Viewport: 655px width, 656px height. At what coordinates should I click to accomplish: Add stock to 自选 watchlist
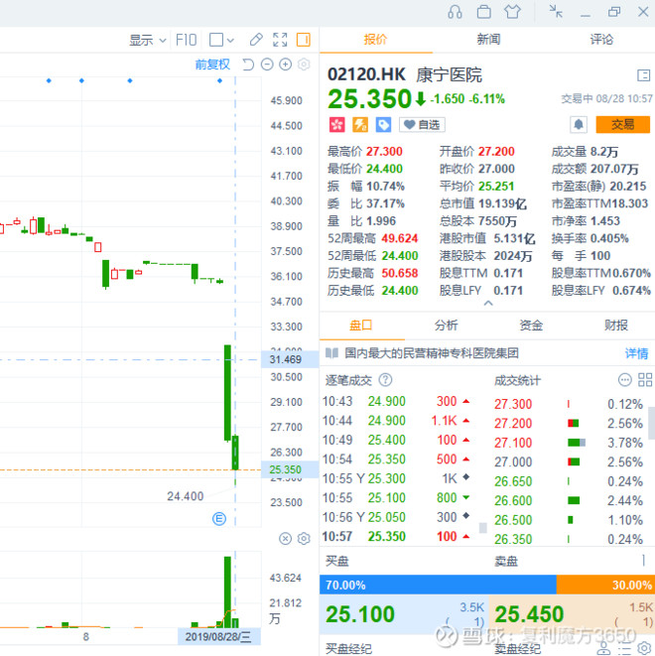(422, 125)
